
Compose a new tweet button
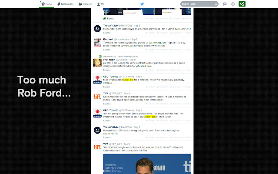(x=242, y=4)
